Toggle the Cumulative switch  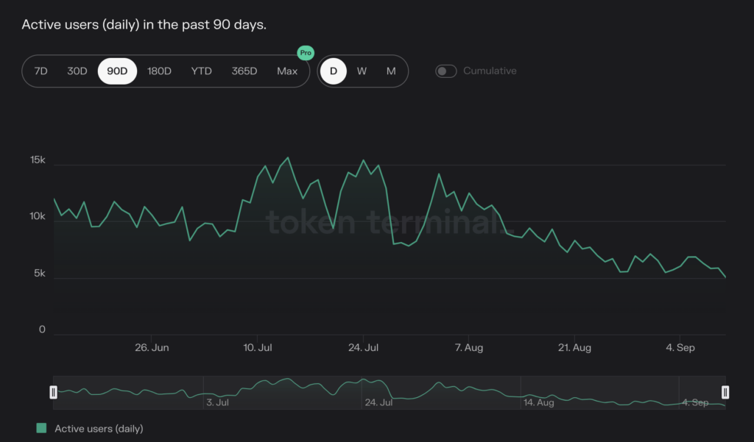tap(445, 71)
